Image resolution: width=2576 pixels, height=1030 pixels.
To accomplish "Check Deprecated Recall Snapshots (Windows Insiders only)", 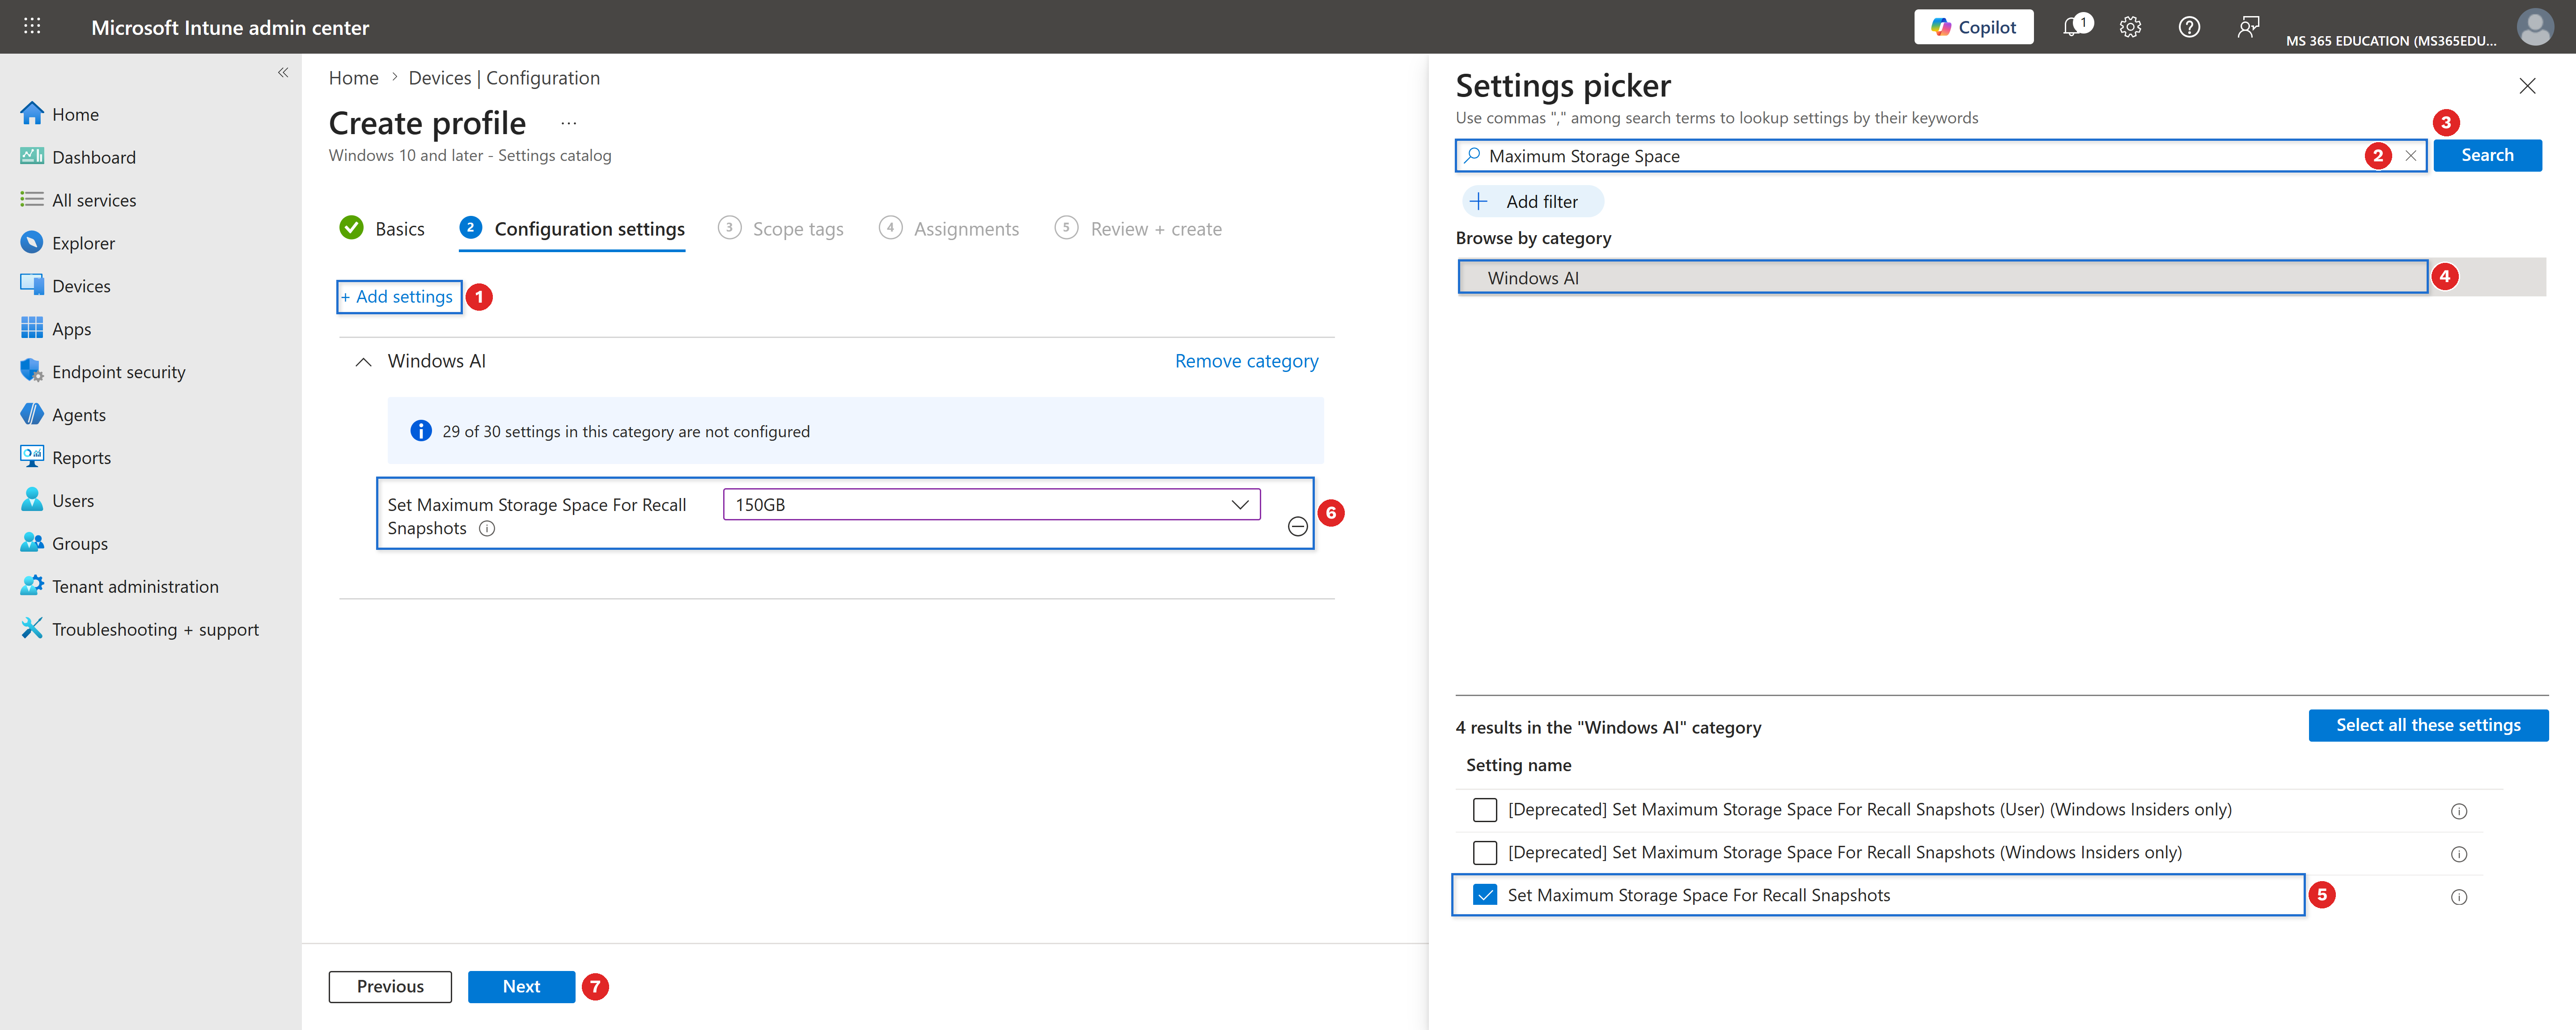I will (1485, 852).
